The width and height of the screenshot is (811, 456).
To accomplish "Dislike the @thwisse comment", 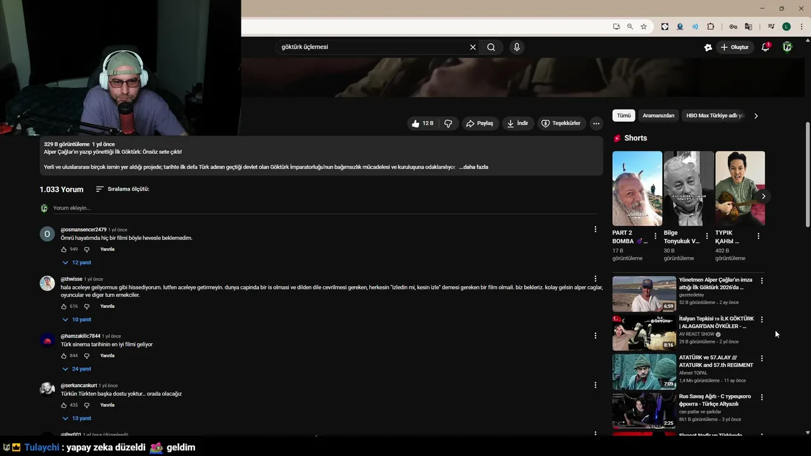I will point(87,307).
